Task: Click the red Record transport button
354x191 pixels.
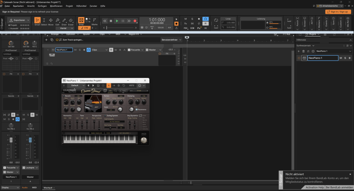Action: coord(135,21)
